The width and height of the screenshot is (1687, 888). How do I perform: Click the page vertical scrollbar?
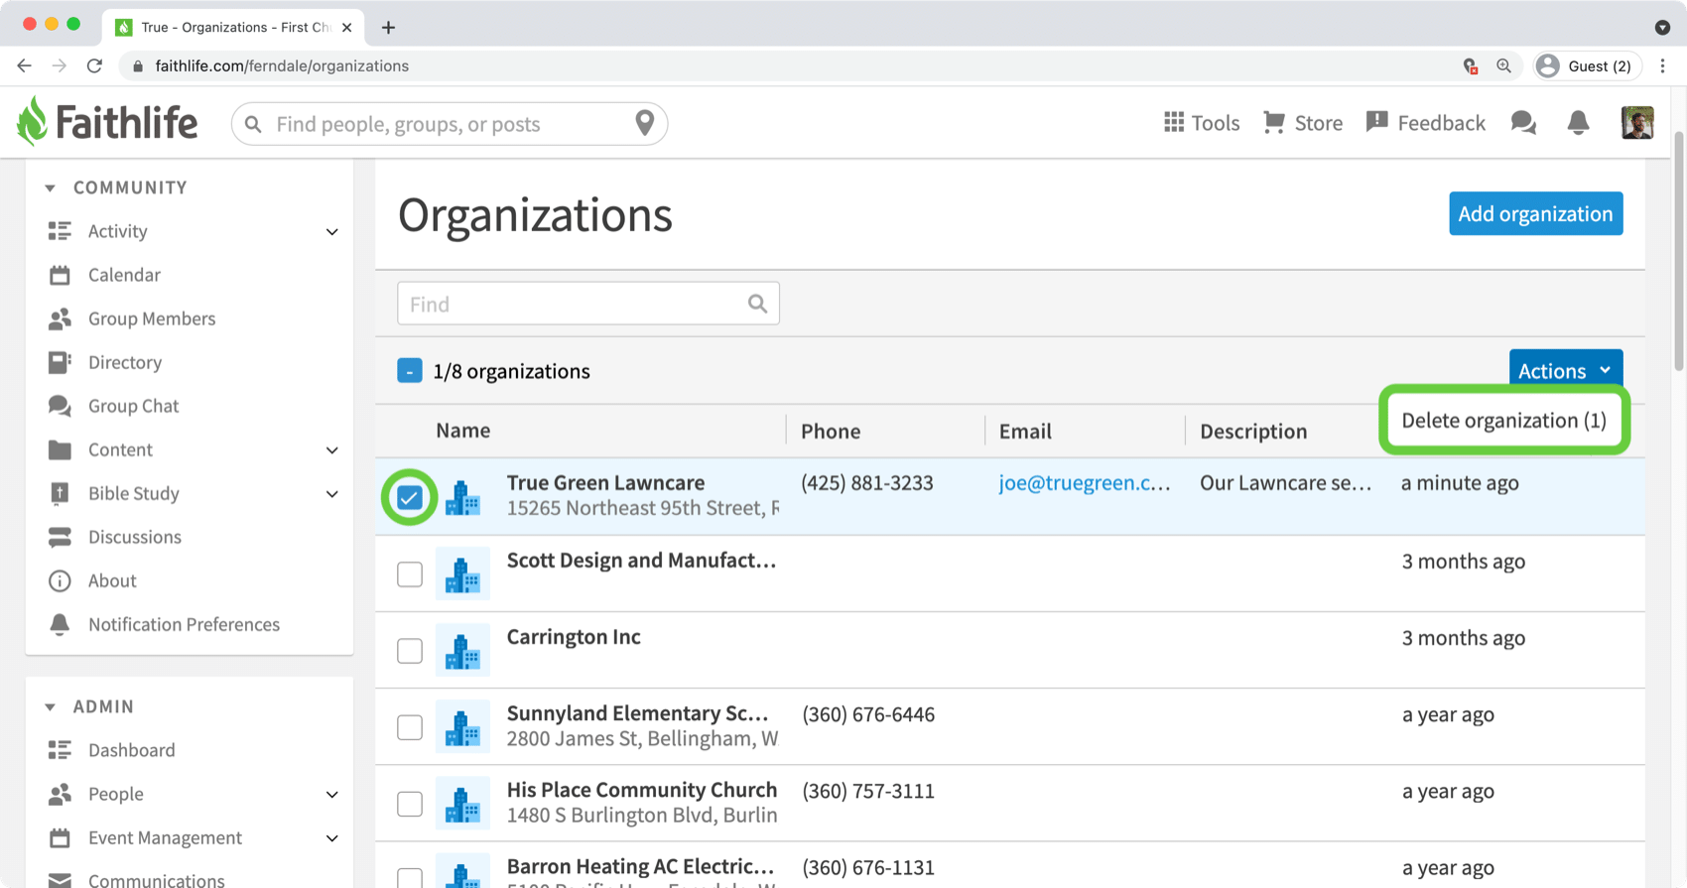[x=1679, y=252]
